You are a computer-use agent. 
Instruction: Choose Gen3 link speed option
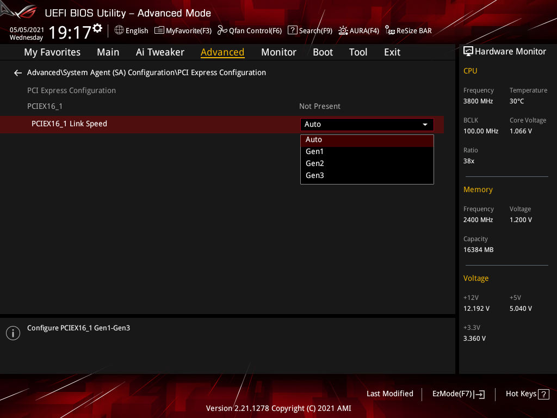coord(367,176)
